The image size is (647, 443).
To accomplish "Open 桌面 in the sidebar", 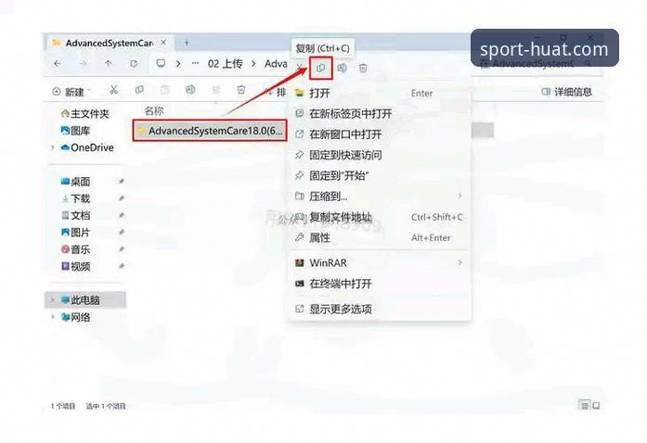I will 76,182.
